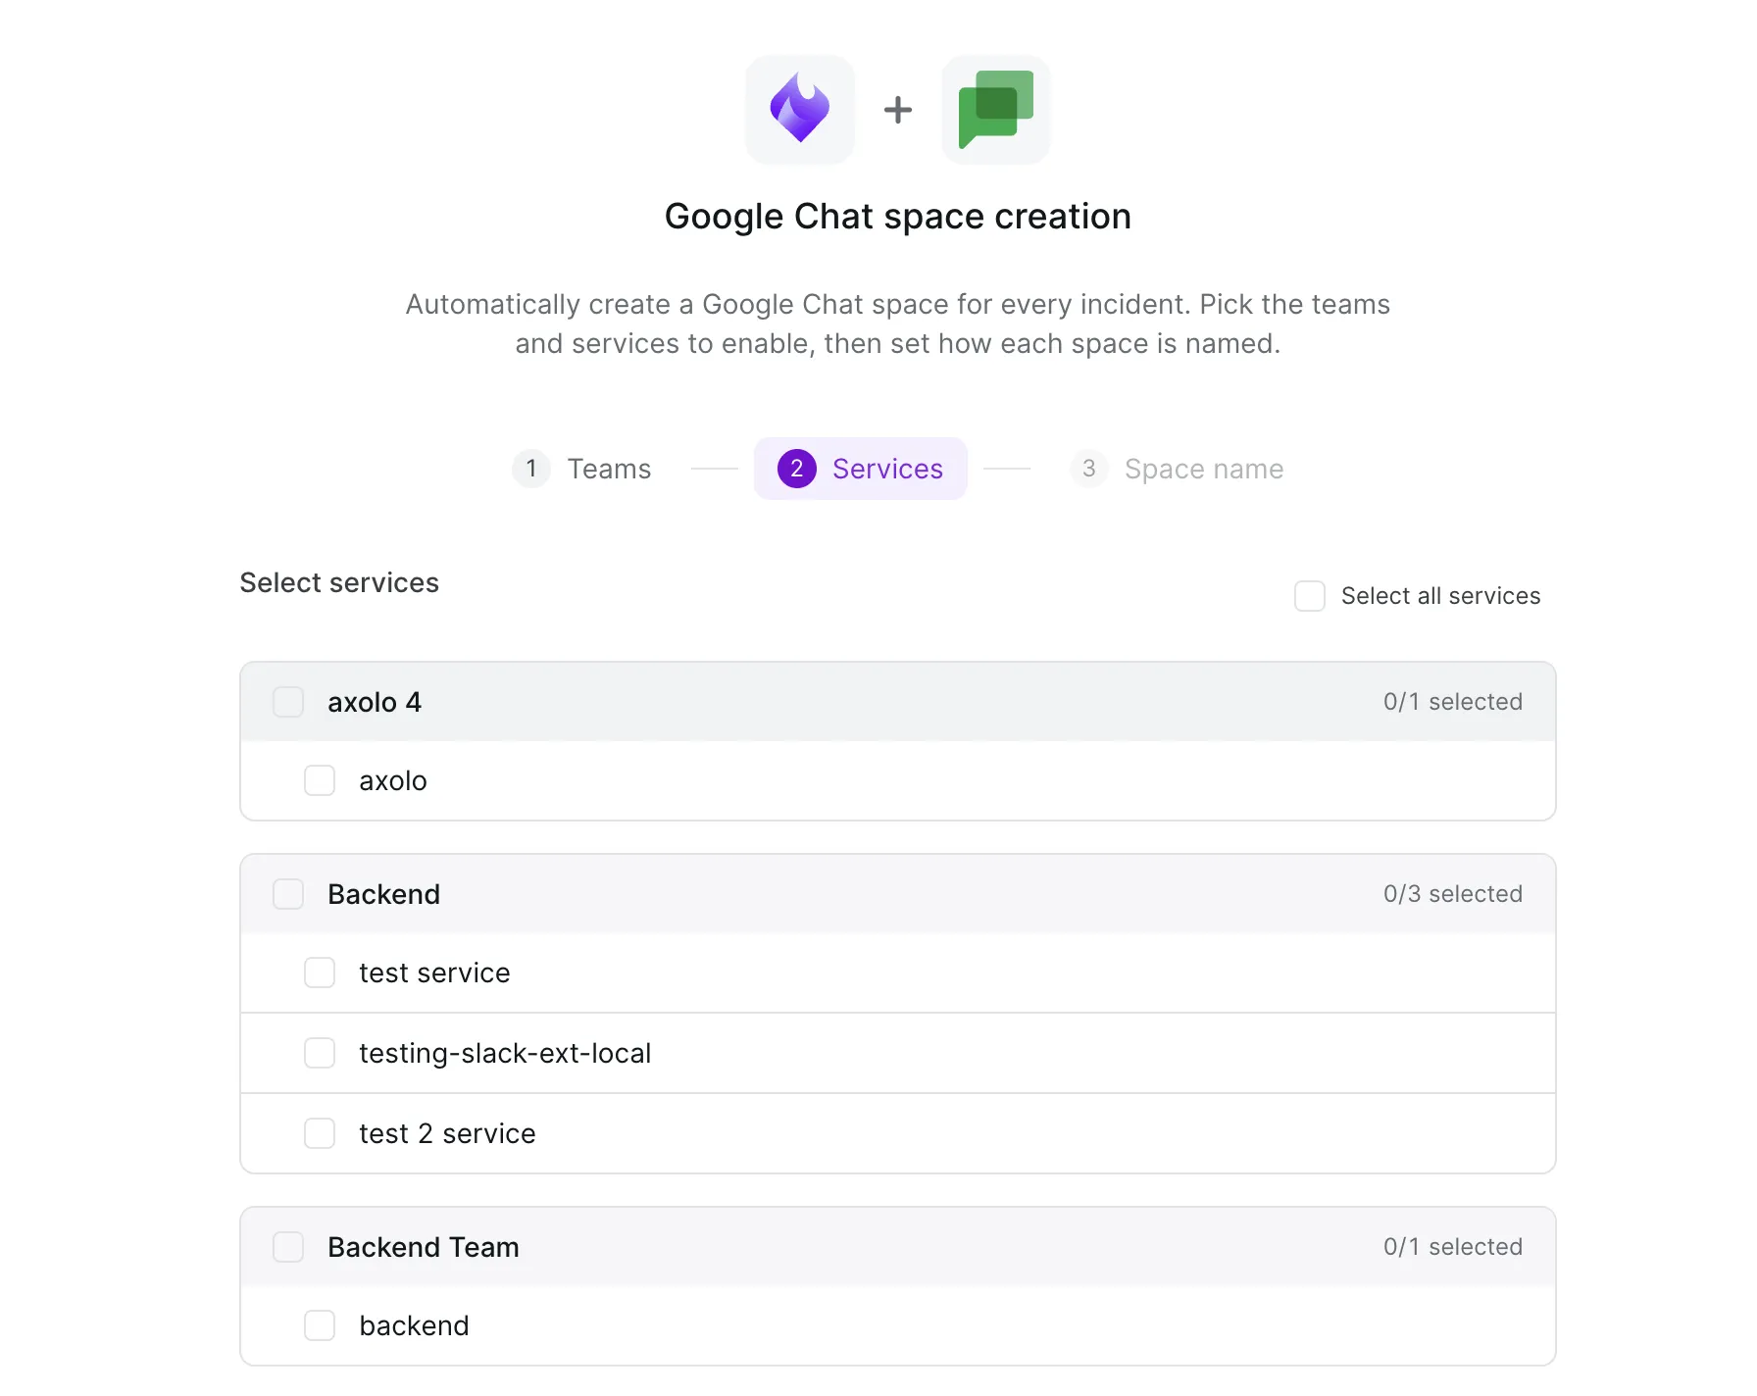Click the purple flame app logo
Image resolution: width=1757 pixels, height=1396 pixels.
click(800, 109)
